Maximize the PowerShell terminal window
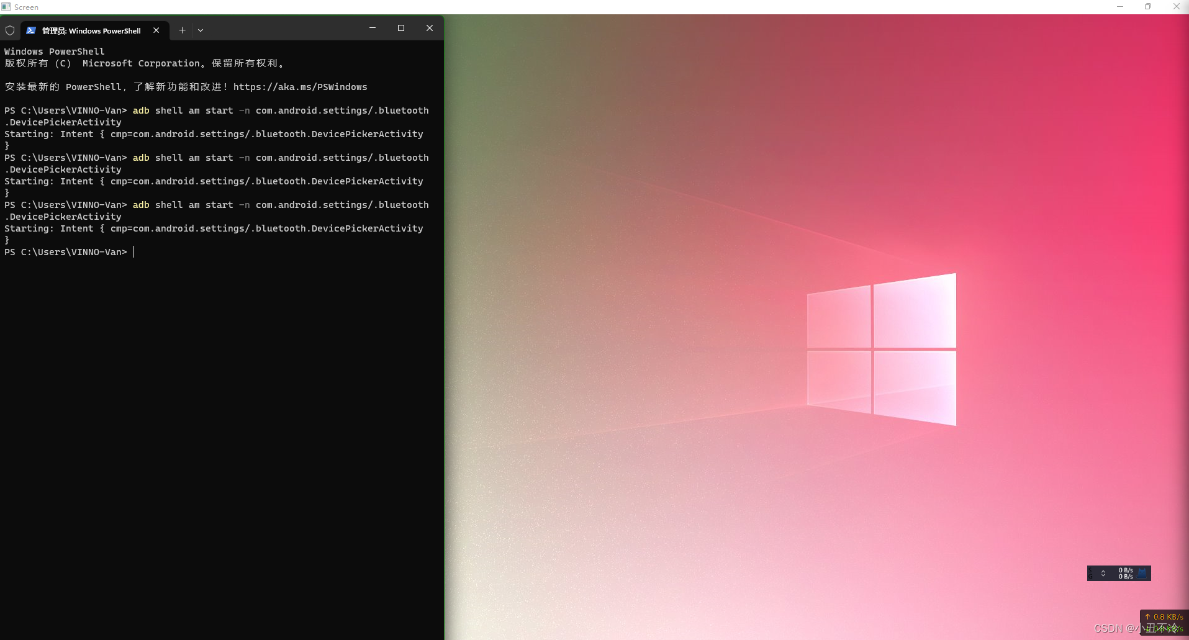This screenshot has width=1189, height=640. 401,28
